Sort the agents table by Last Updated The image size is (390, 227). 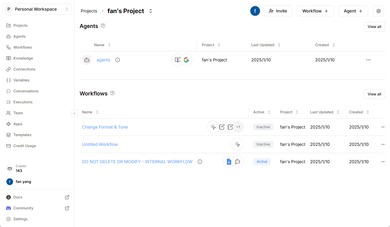(x=266, y=45)
